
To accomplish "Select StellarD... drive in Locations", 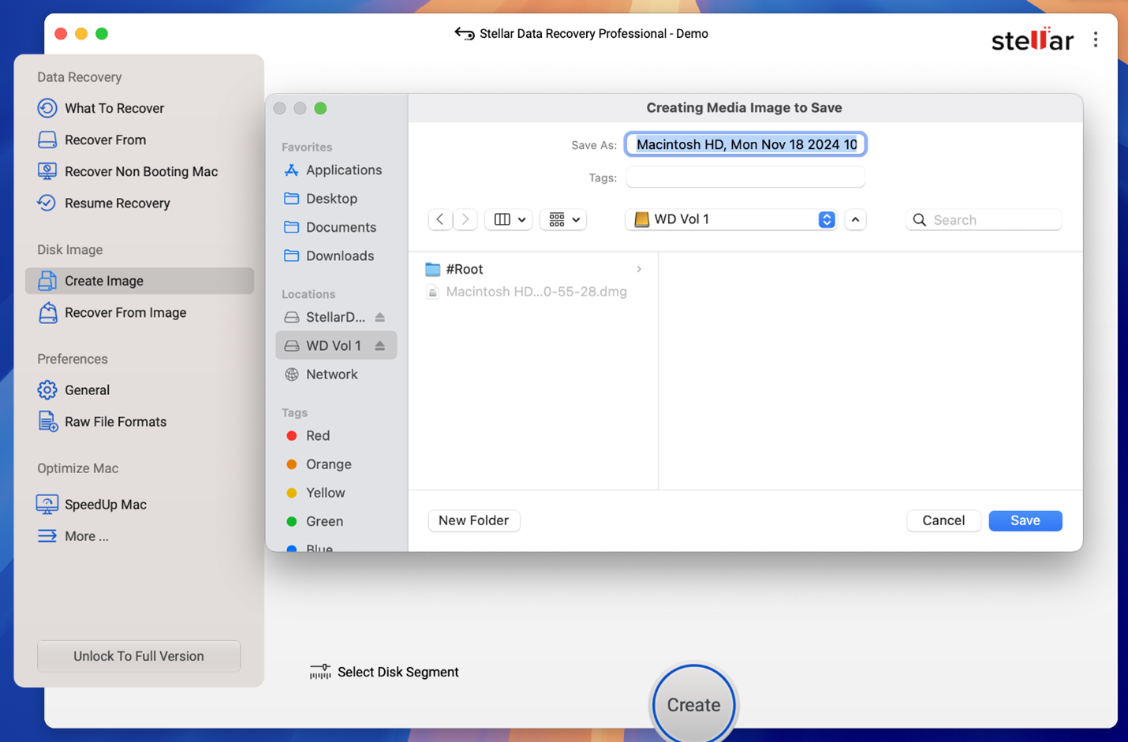I will [324, 317].
